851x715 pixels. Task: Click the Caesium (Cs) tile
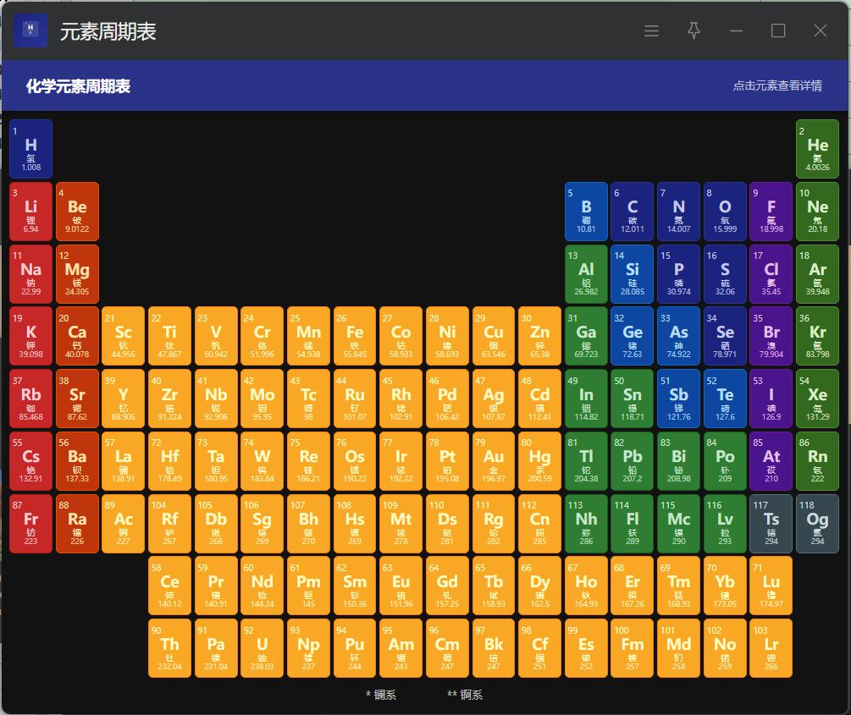pyautogui.click(x=31, y=461)
